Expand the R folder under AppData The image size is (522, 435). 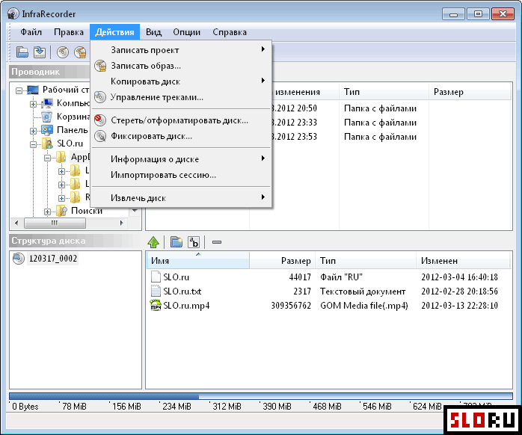coord(61,198)
